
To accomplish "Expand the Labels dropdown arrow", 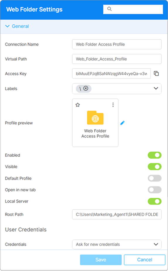I will pyautogui.click(x=156, y=89).
